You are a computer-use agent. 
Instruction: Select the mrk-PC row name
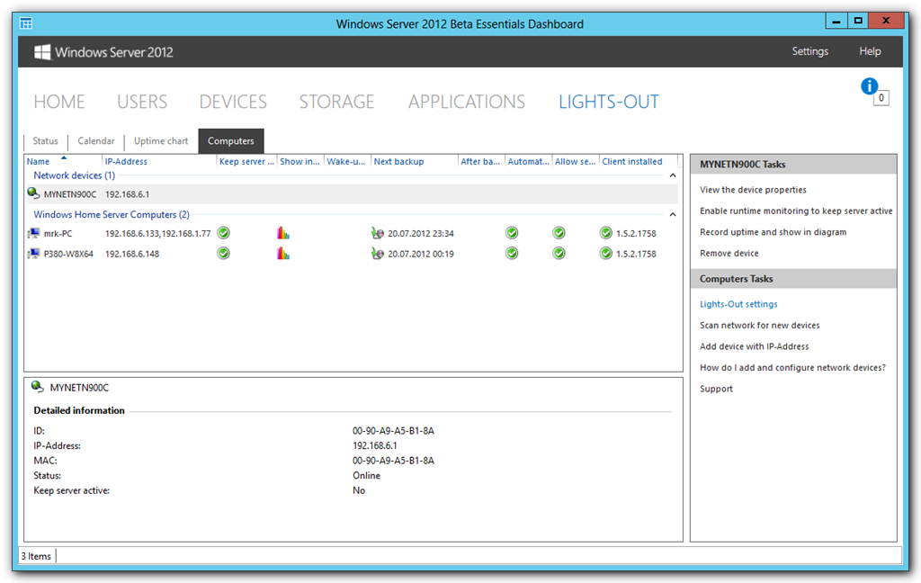tap(58, 233)
